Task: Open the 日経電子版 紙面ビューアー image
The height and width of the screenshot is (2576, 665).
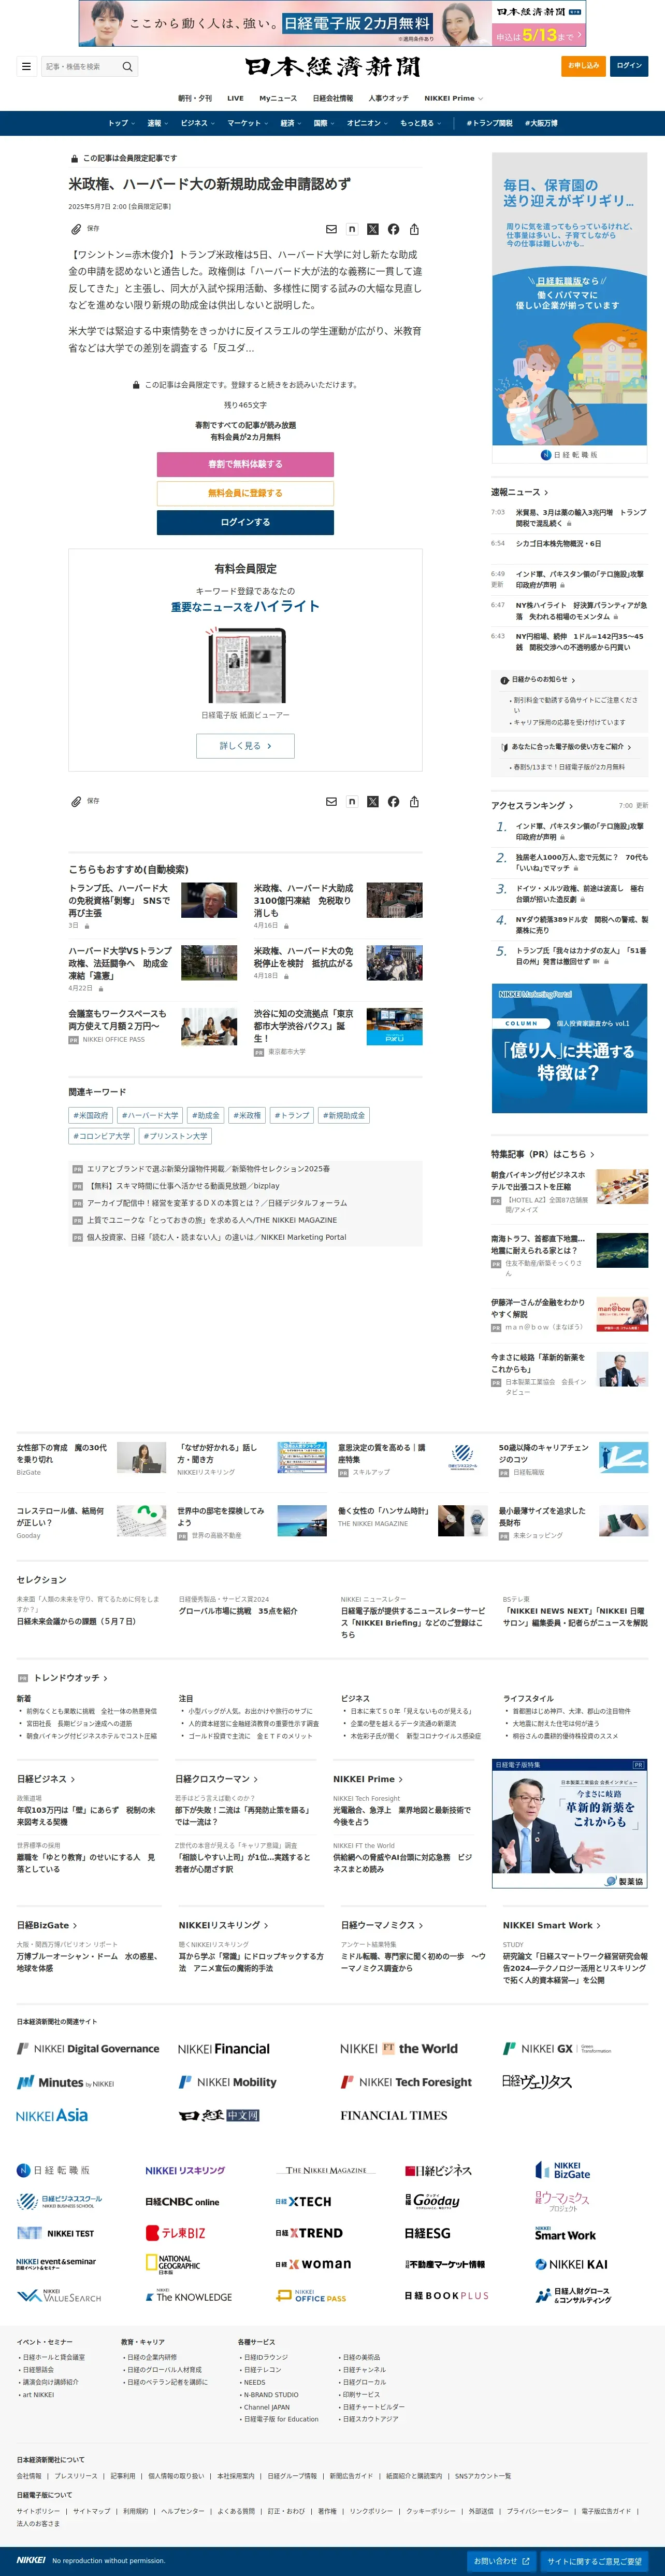Action: tap(244, 666)
